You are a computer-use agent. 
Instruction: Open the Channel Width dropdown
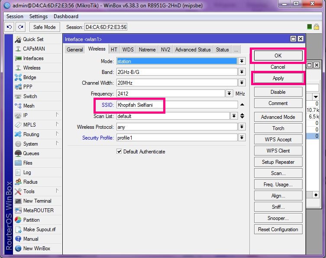pos(242,83)
